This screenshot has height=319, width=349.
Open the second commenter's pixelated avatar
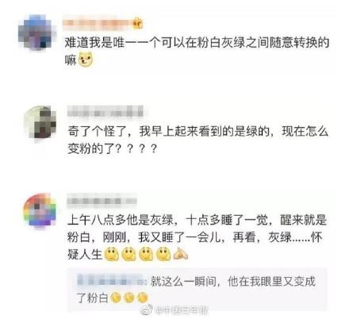(x=40, y=122)
